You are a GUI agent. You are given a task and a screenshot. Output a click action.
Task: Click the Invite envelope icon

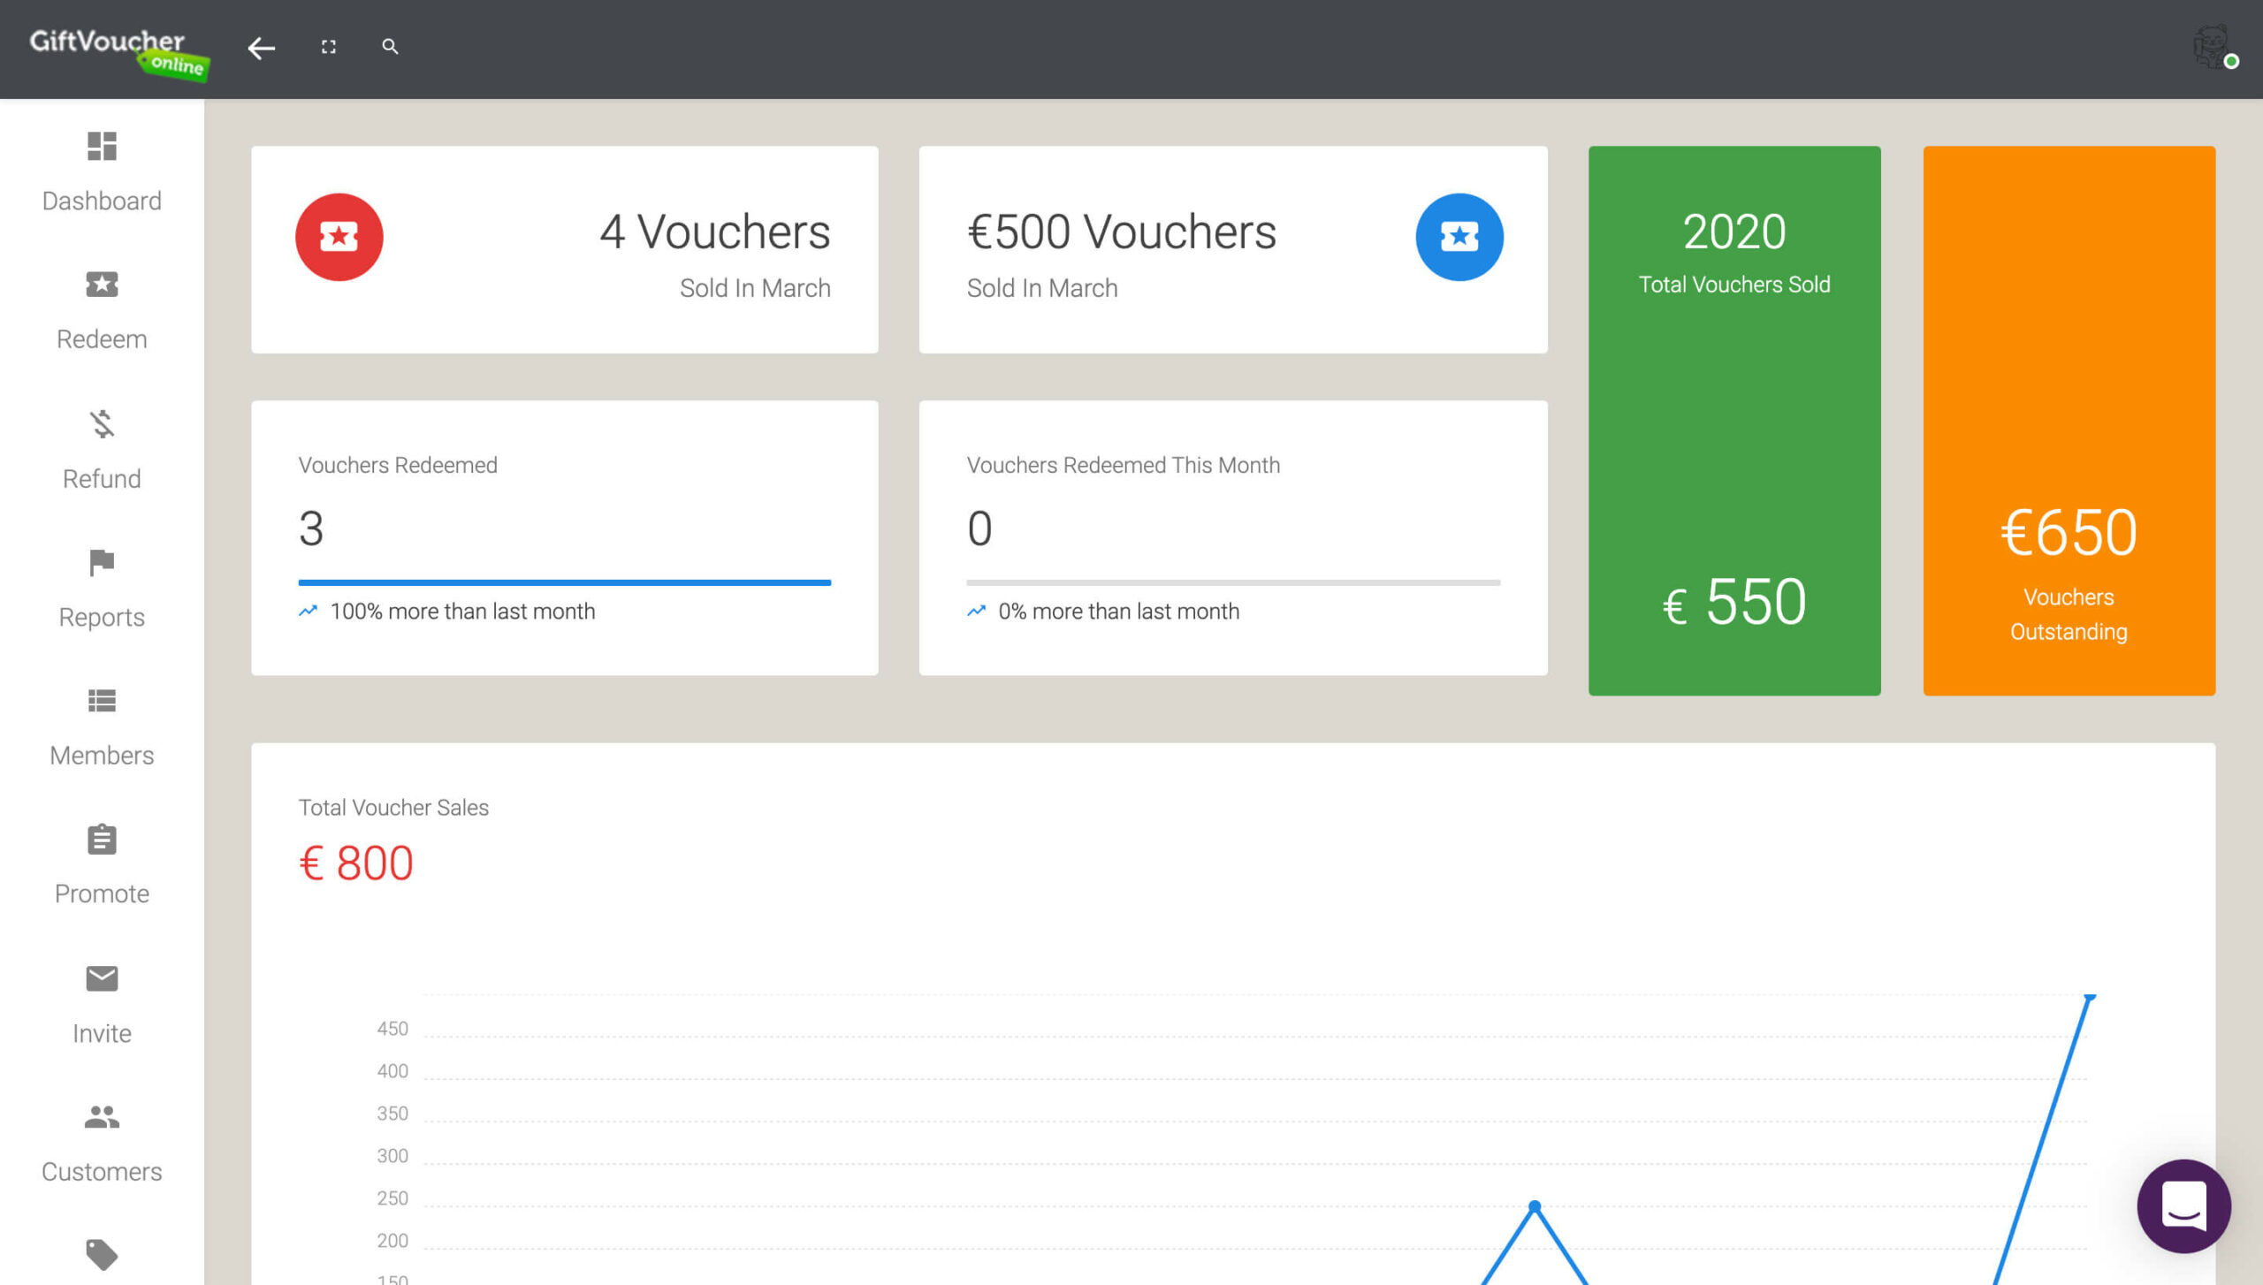pyautogui.click(x=102, y=978)
